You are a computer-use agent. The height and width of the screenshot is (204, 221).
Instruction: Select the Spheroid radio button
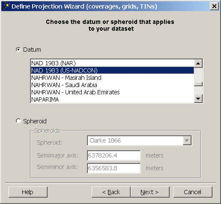18,121
